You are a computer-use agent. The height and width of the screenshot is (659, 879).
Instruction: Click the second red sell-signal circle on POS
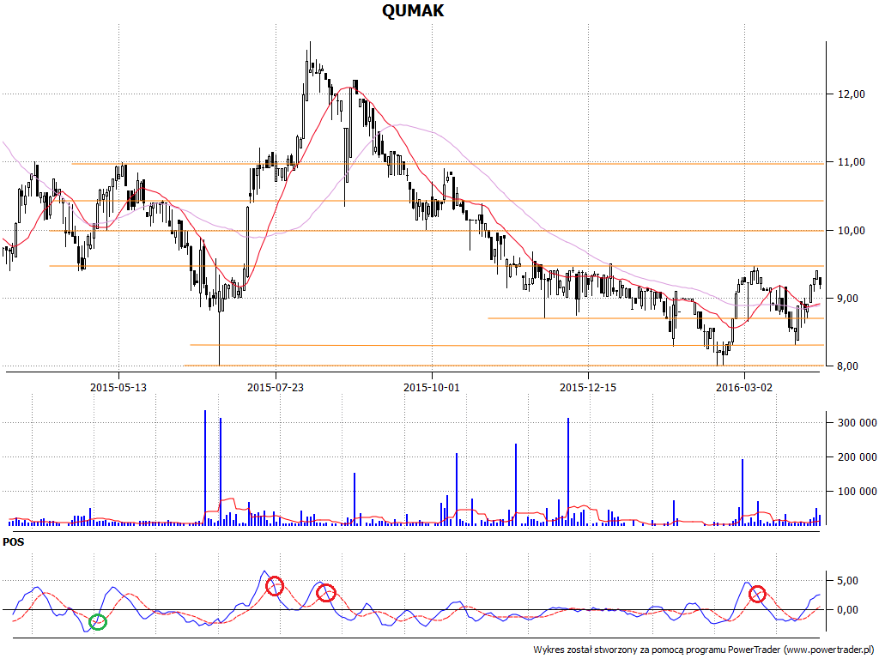click(325, 593)
